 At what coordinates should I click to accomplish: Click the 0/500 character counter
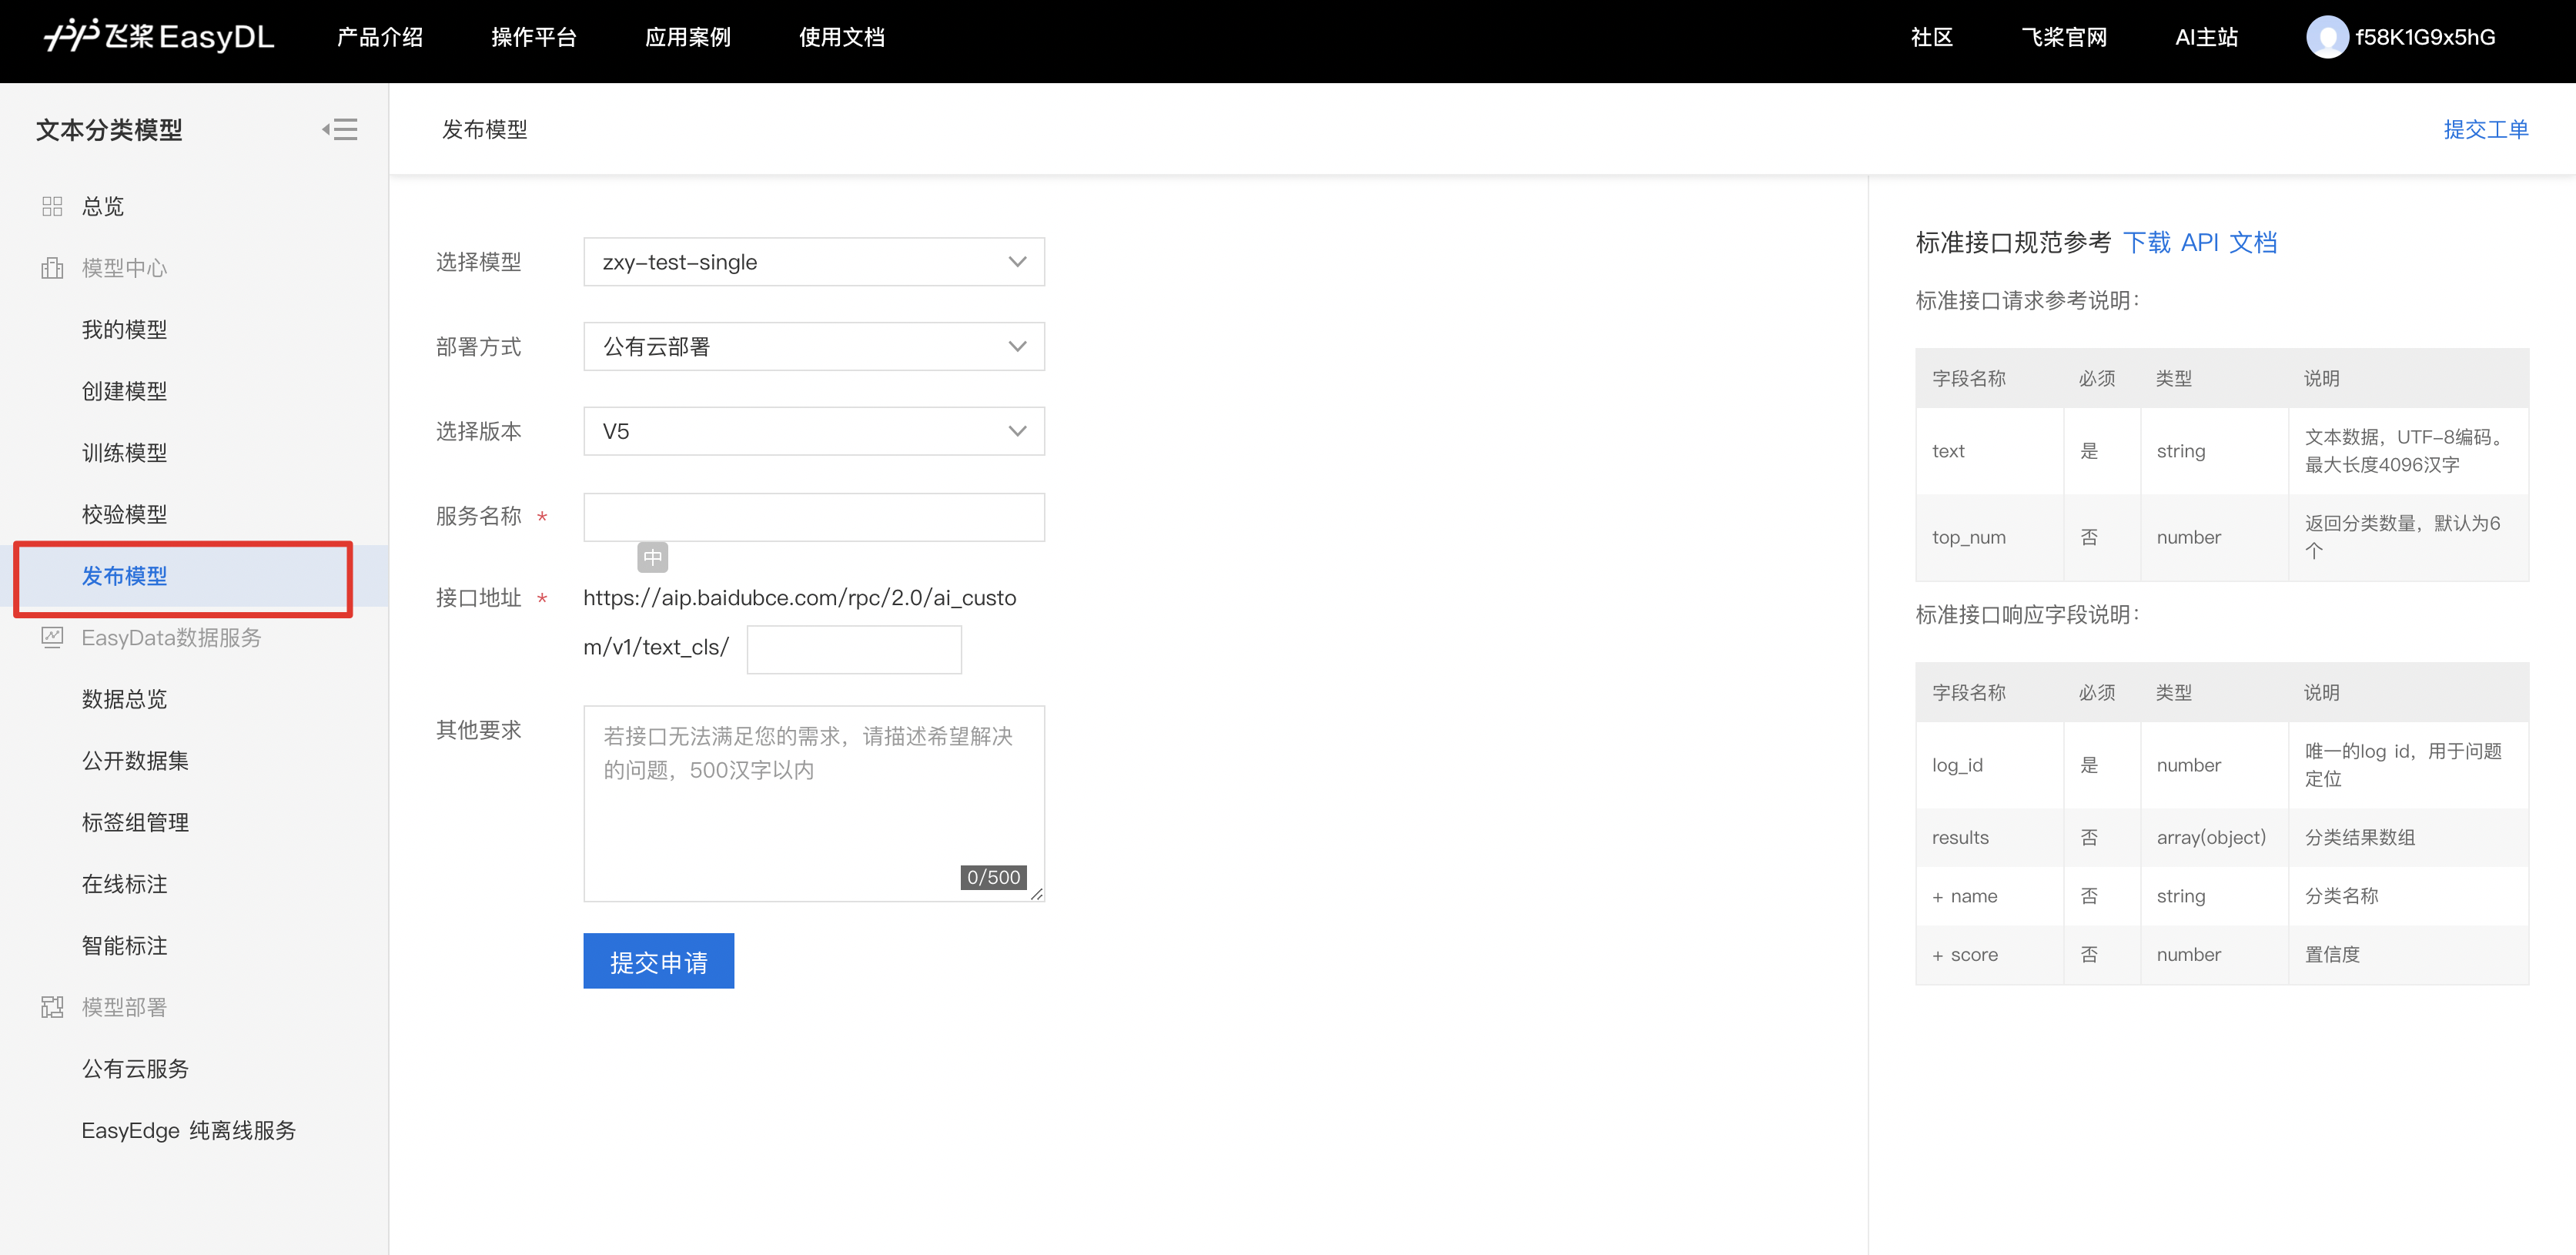pos(993,877)
